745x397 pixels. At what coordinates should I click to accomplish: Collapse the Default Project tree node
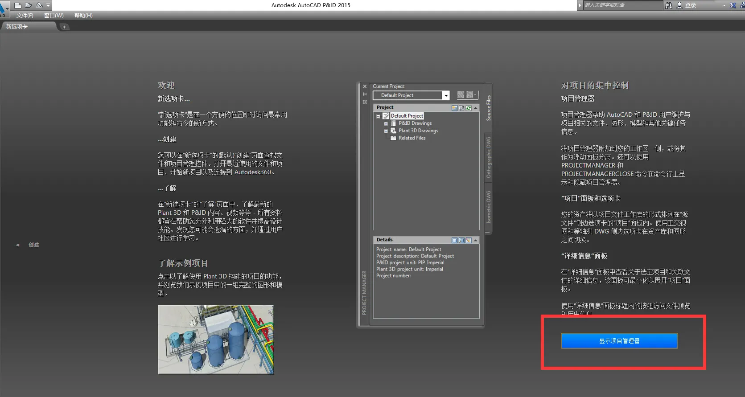pos(378,116)
